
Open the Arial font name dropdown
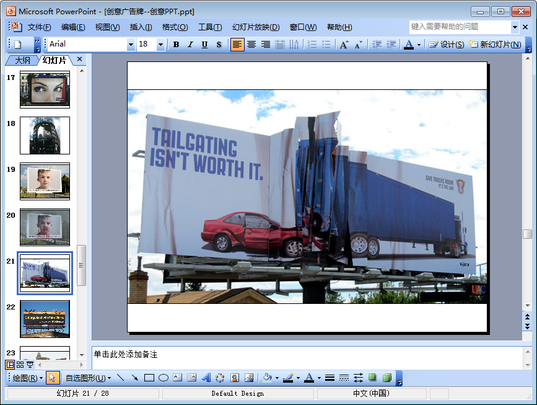coord(131,45)
